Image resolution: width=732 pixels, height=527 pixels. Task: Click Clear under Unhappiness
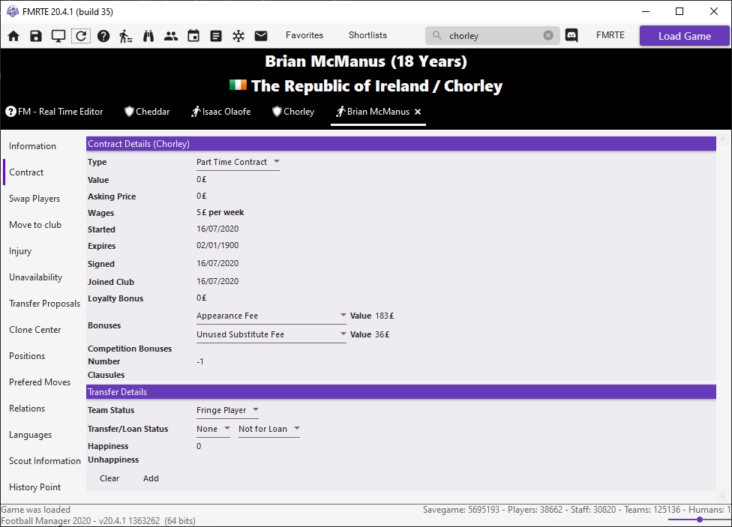pyautogui.click(x=109, y=478)
